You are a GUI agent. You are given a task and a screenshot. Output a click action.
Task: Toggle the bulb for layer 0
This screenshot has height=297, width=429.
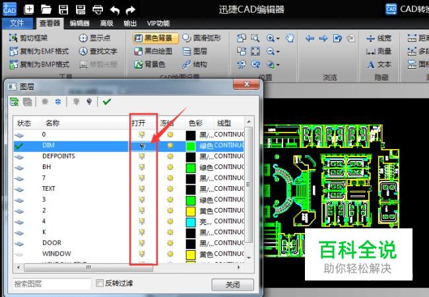142,135
